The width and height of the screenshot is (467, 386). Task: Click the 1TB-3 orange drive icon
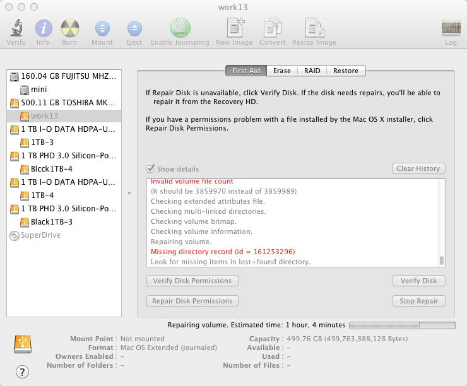(25, 143)
